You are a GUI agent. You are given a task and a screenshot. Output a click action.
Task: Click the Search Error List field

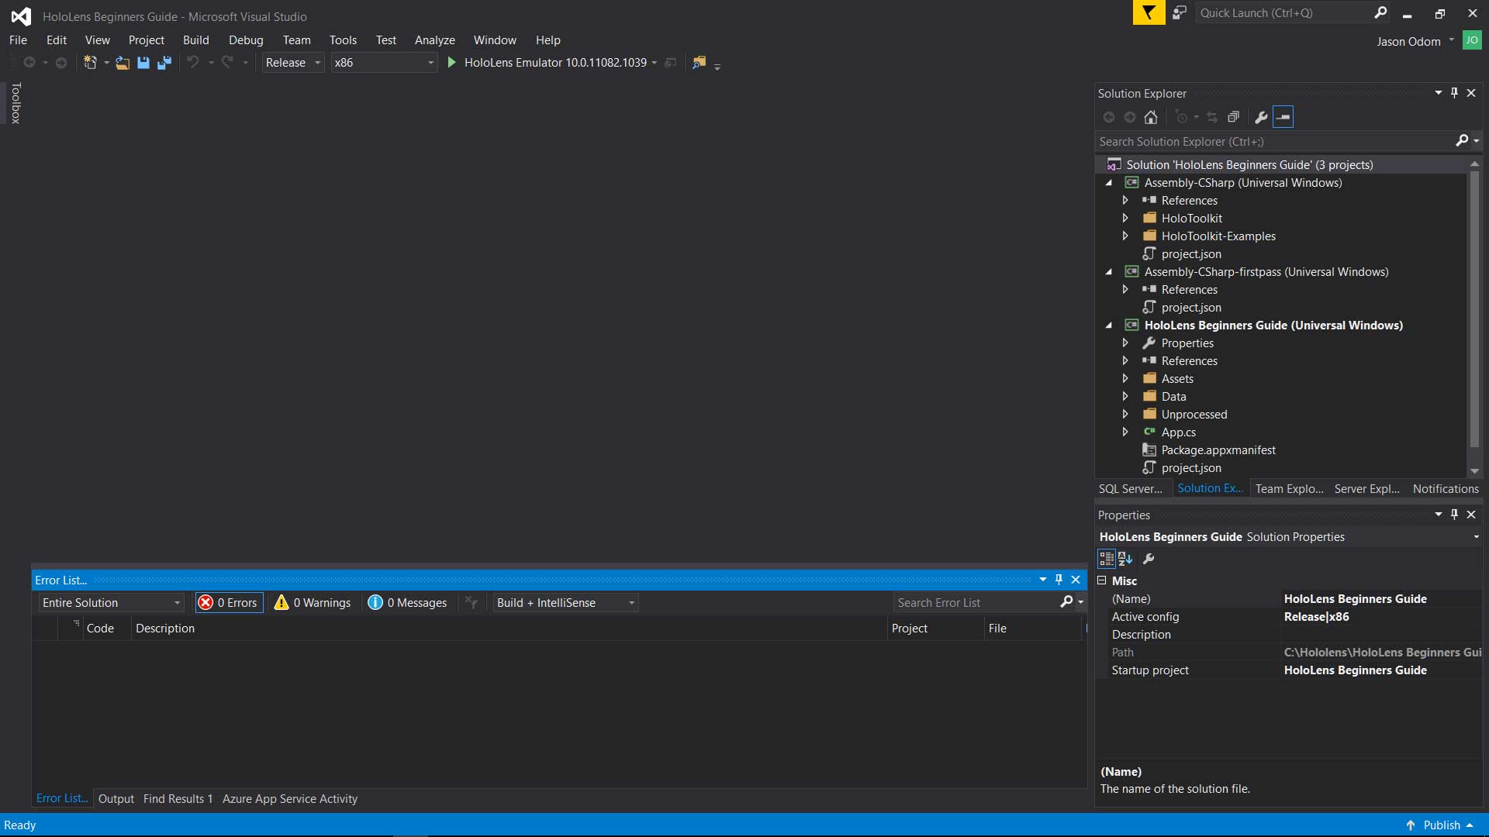click(x=977, y=603)
